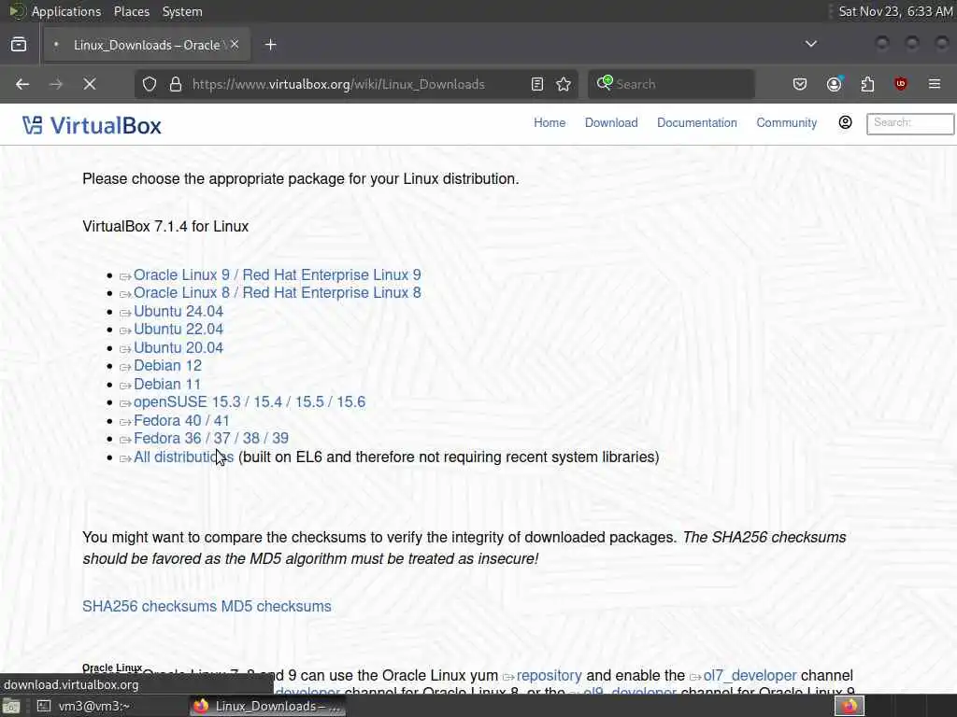Open the System menu
The width and height of the screenshot is (957, 717).
coord(182,11)
